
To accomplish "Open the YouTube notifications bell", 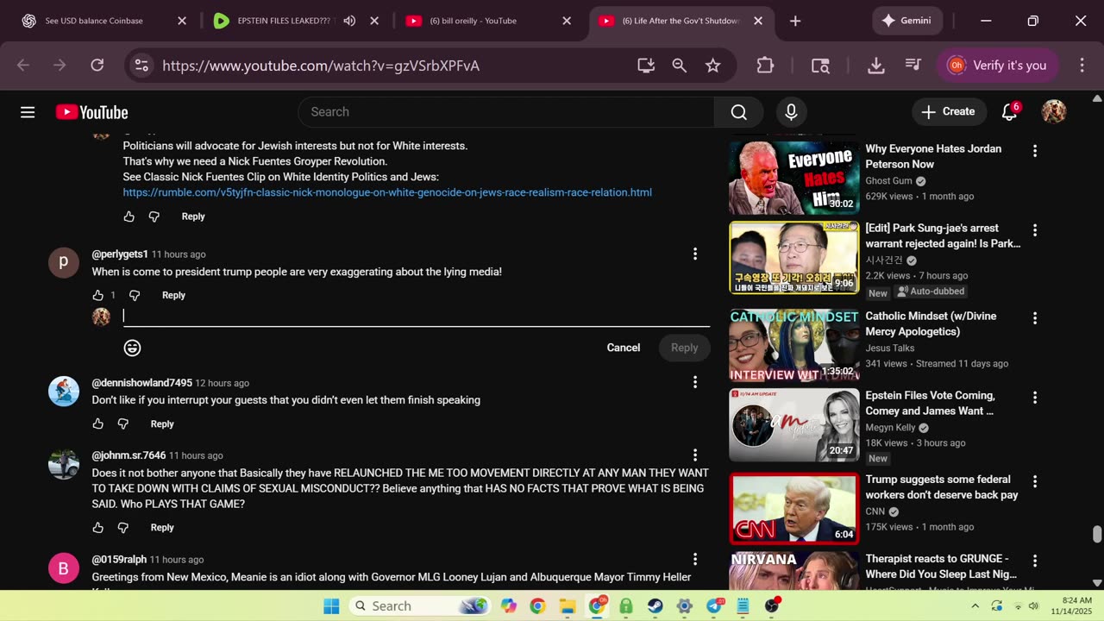I will pos(1009,112).
